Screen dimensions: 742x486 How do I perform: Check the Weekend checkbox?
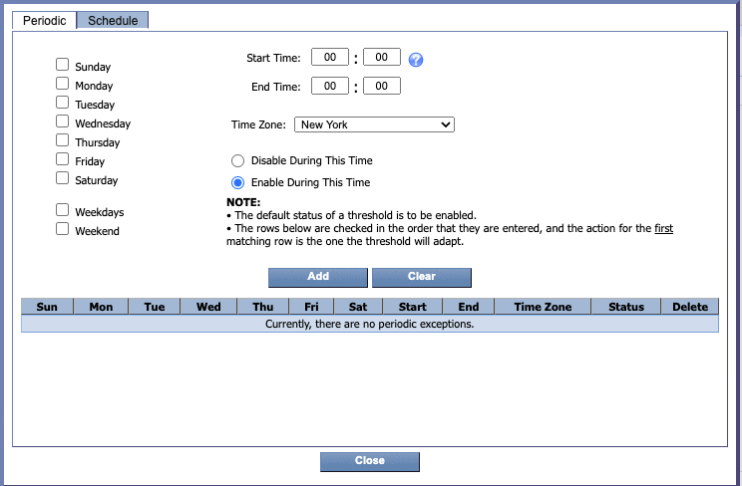tap(62, 228)
